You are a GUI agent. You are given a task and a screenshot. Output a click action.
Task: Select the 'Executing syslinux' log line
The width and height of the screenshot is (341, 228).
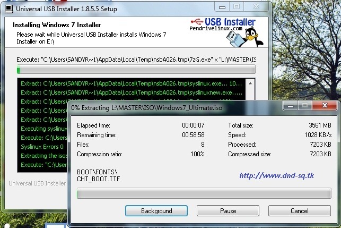(44, 129)
